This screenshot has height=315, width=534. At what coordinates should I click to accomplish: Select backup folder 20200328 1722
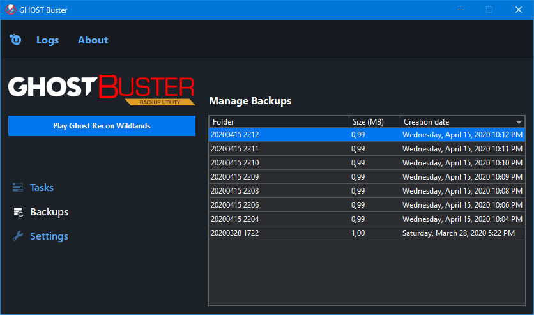click(234, 233)
